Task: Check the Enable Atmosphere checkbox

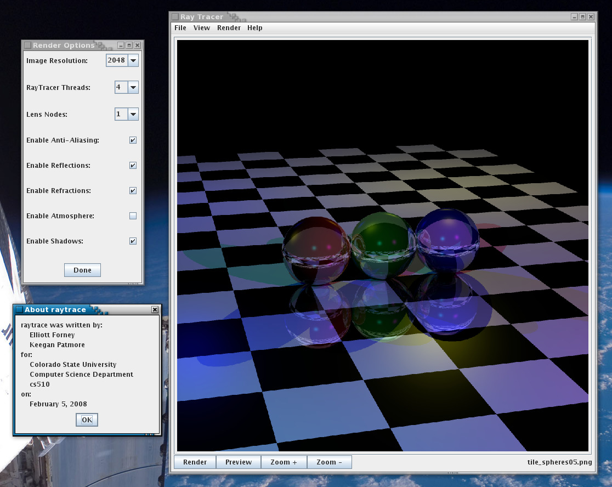Action: point(133,216)
